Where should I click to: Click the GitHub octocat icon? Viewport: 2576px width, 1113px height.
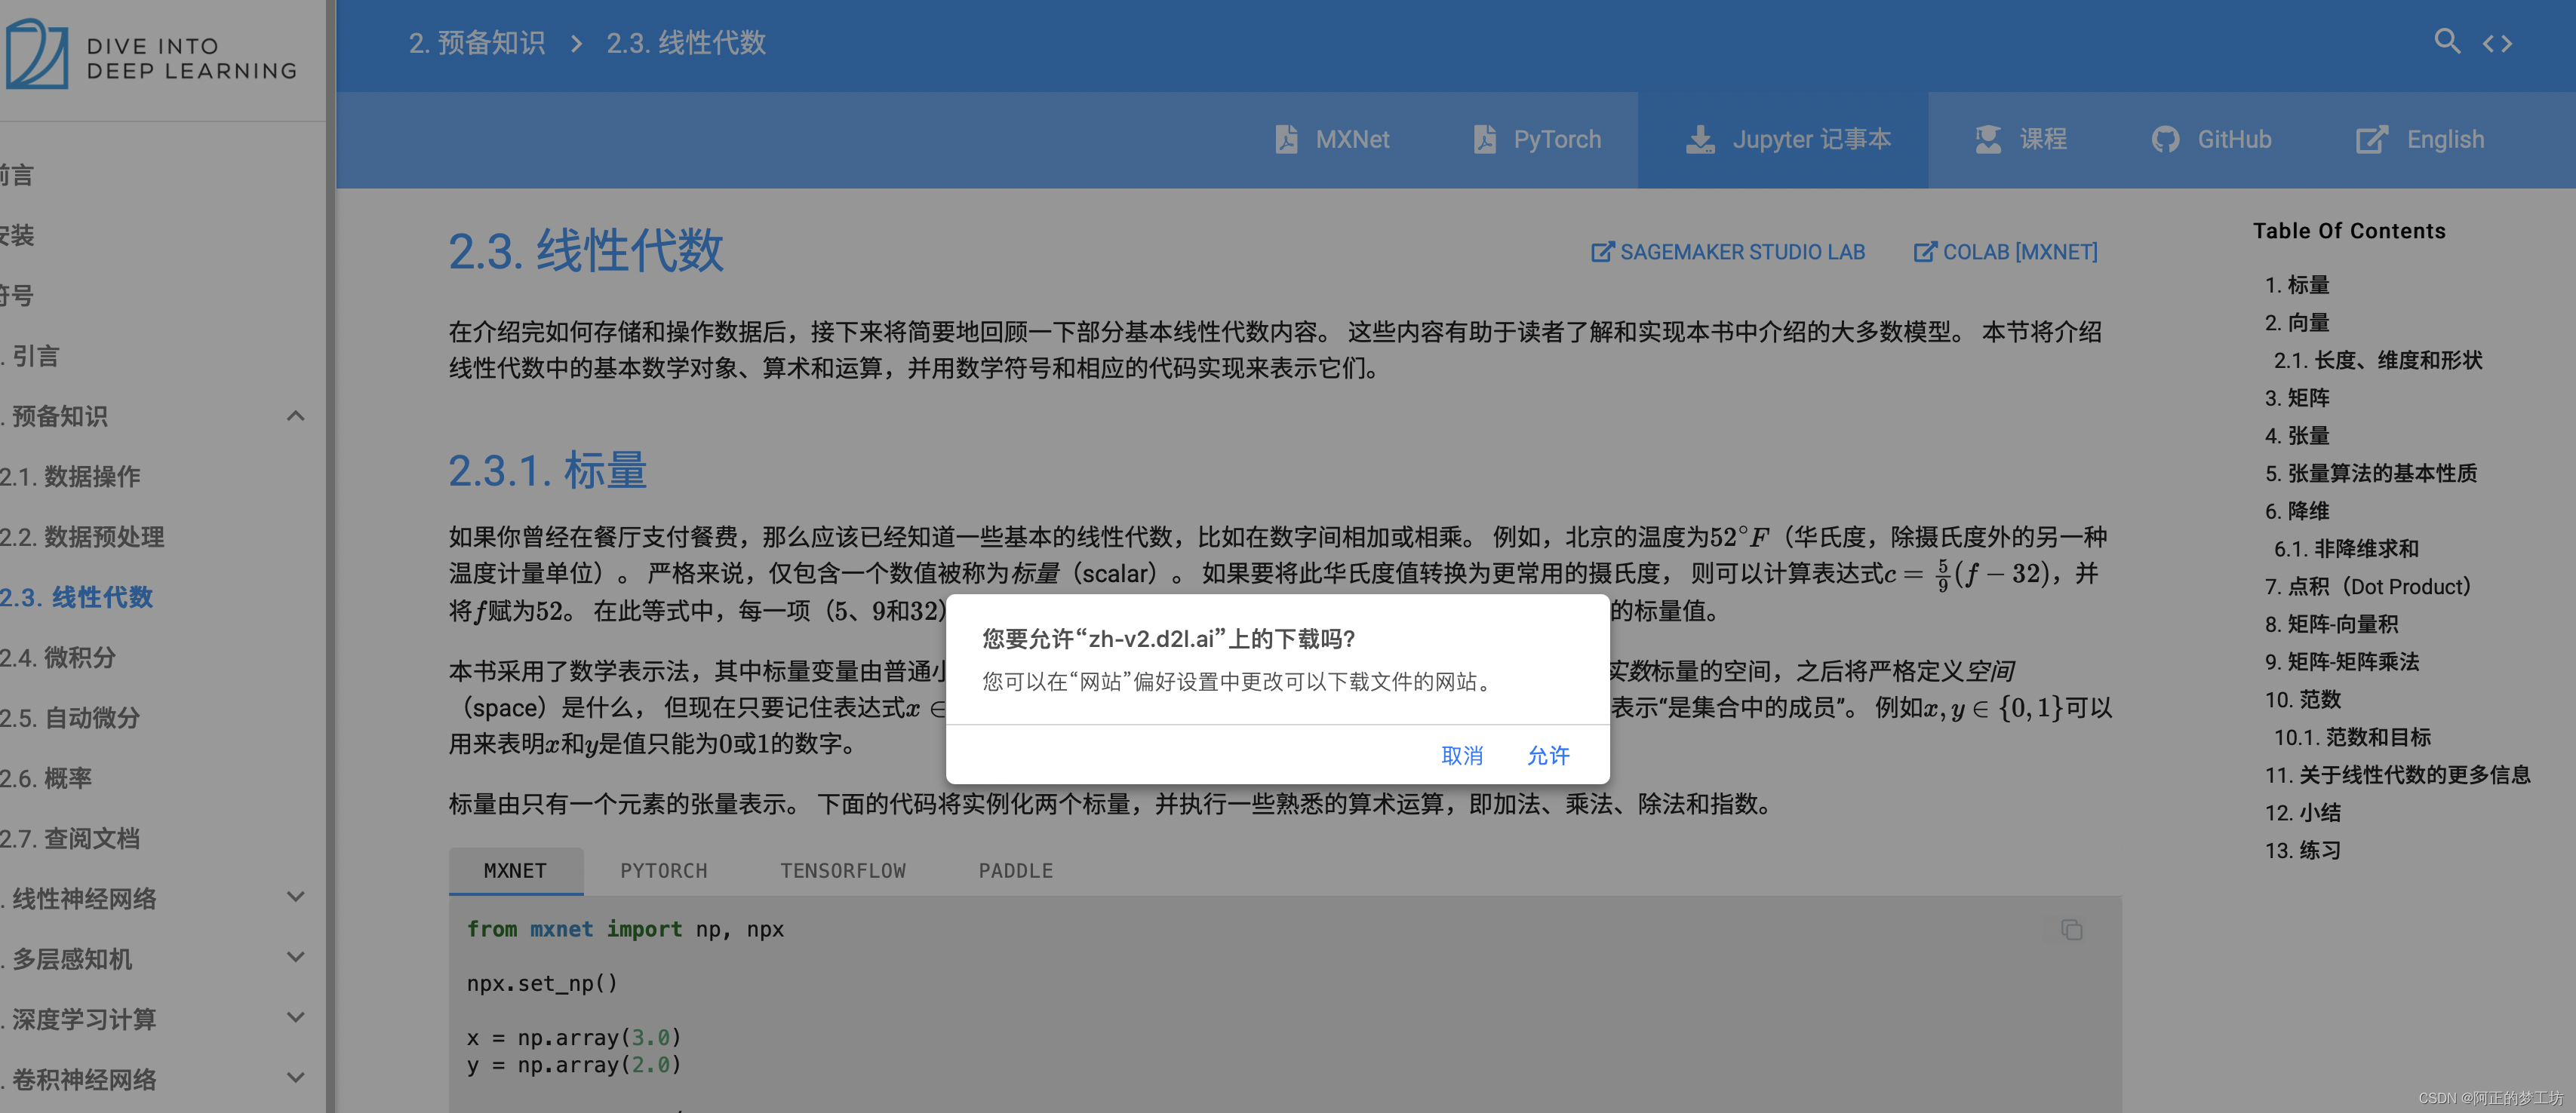click(x=2165, y=139)
